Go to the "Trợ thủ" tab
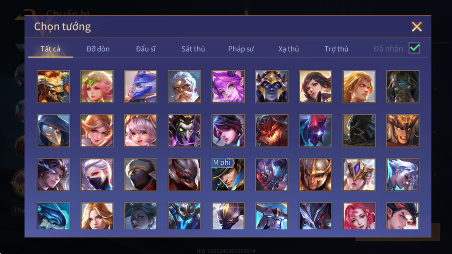Image resolution: width=452 pixels, height=254 pixels. (x=336, y=49)
